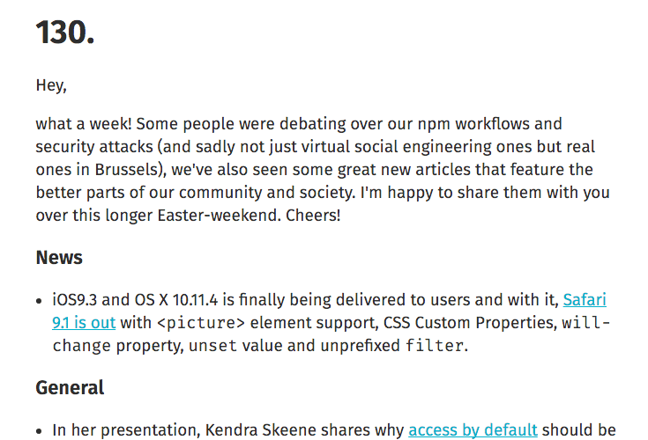Click the "will-" code text before the line break
This screenshot has width=648, height=440.
pos(585,323)
